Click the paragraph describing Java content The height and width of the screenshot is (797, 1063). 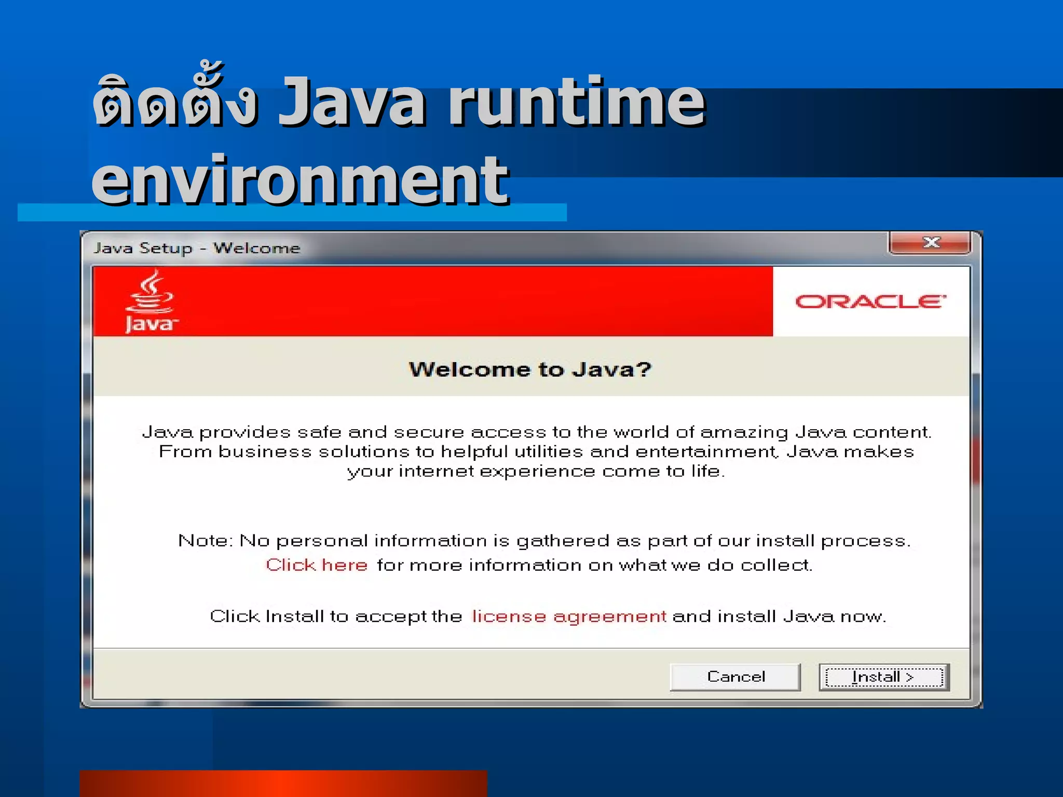coord(537,451)
